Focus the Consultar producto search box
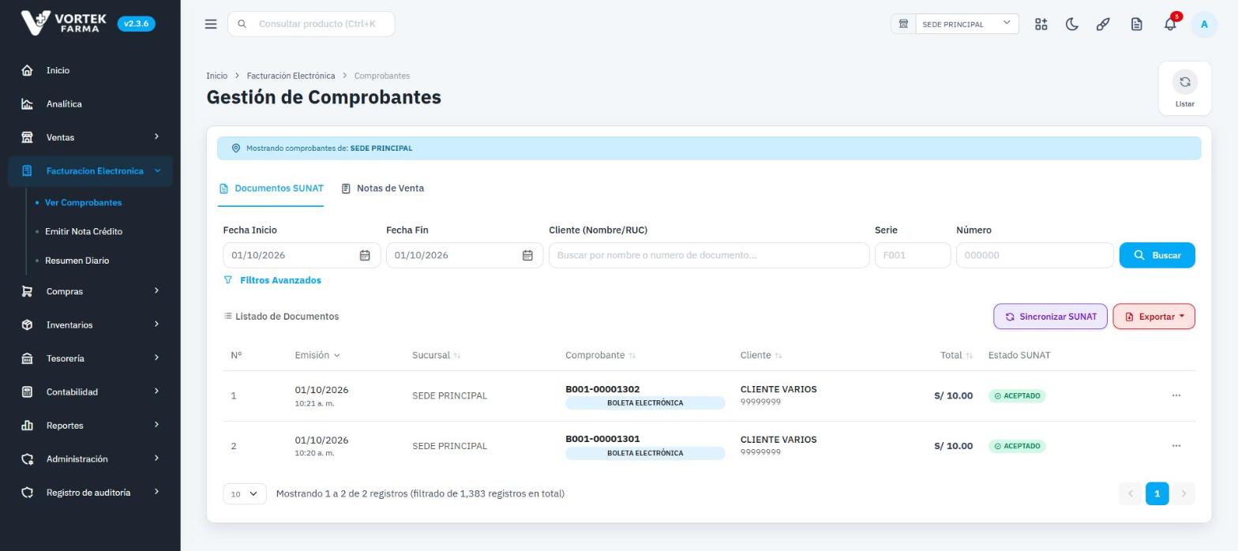This screenshot has width=1238, height=551. click(x=311, y=24)
